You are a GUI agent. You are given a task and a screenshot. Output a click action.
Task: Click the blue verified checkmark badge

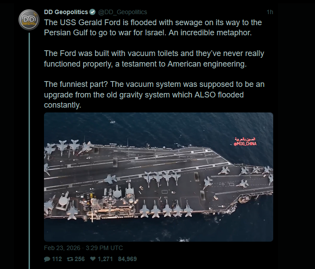(92, 12)
